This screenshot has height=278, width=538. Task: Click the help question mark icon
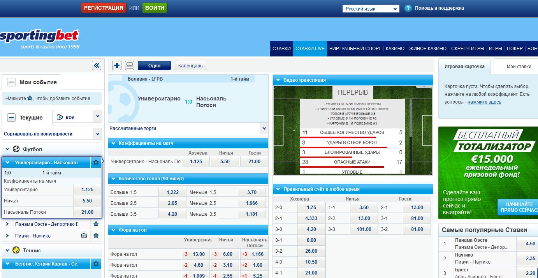tap(408, 8)
